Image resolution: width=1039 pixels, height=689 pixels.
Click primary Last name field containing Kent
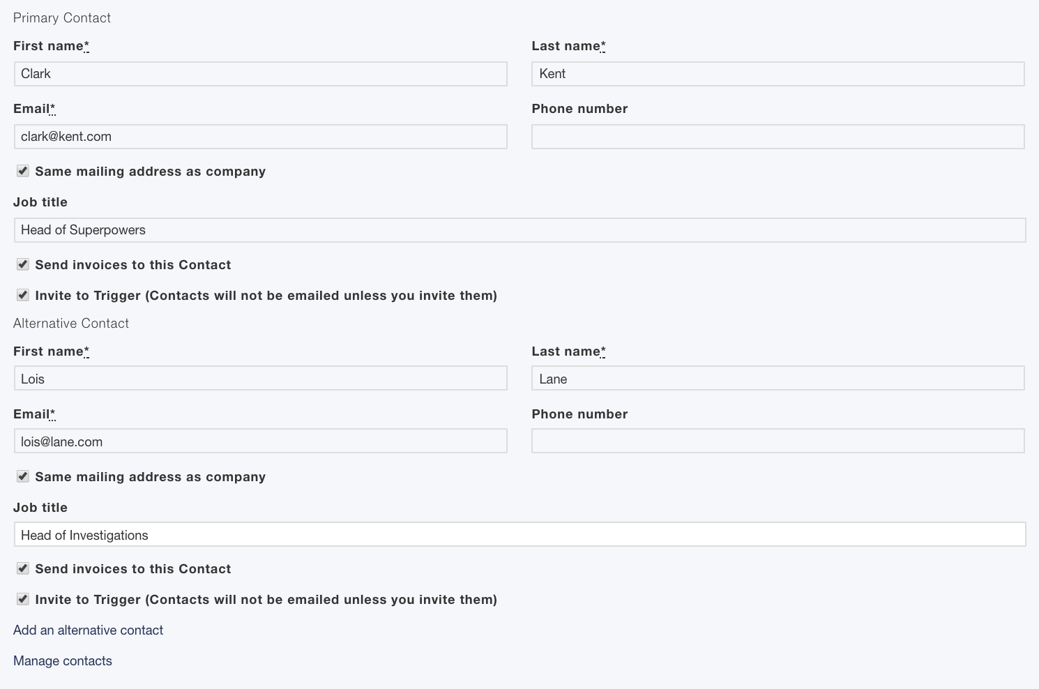tap(778, 74)
